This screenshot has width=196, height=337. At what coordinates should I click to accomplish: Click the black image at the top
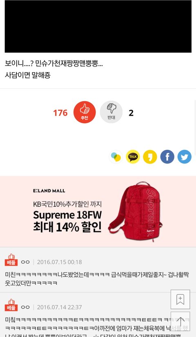click(98, 26)
